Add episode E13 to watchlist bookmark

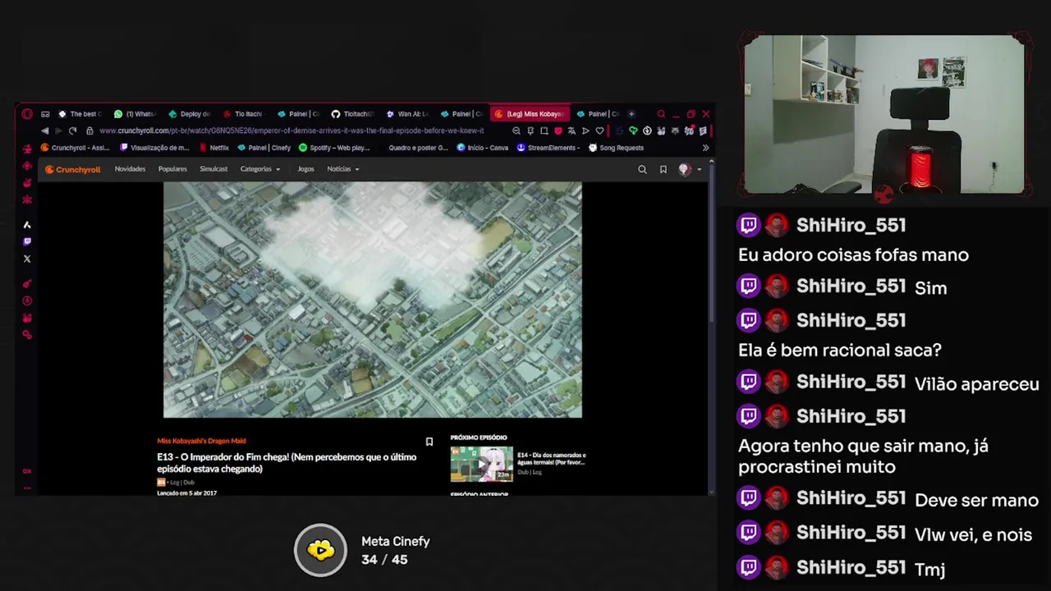[x=429, y=442]
